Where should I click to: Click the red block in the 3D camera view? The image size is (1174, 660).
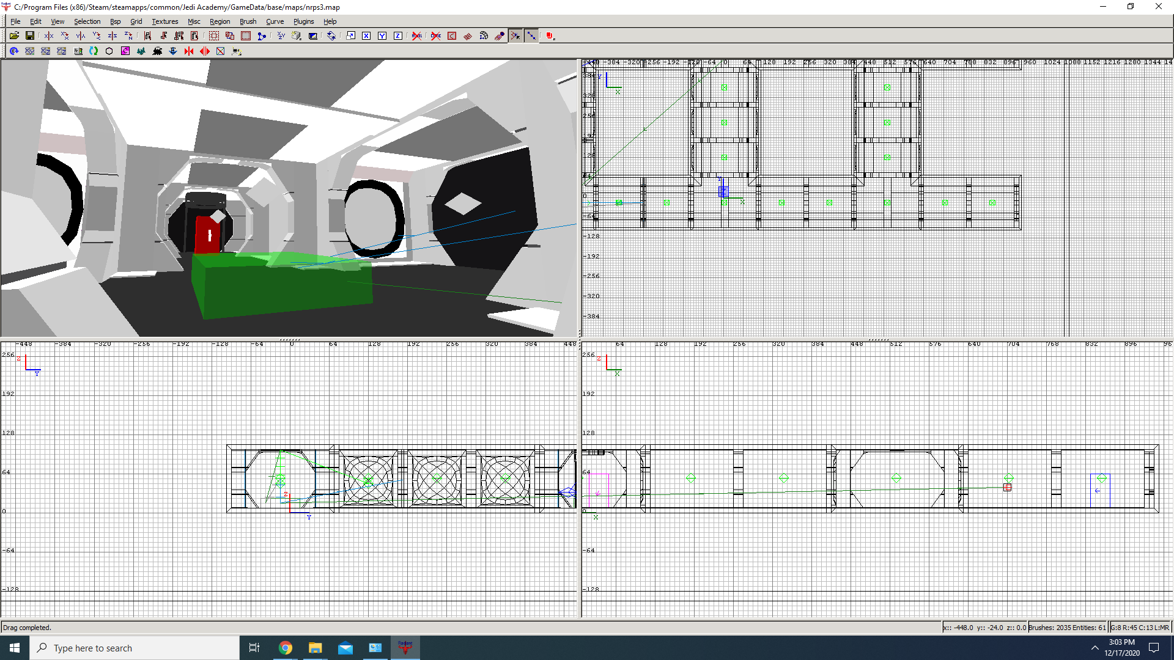[207, 235]
